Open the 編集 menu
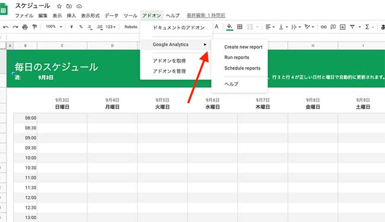 pyautogui.click(x=43, y=15)
